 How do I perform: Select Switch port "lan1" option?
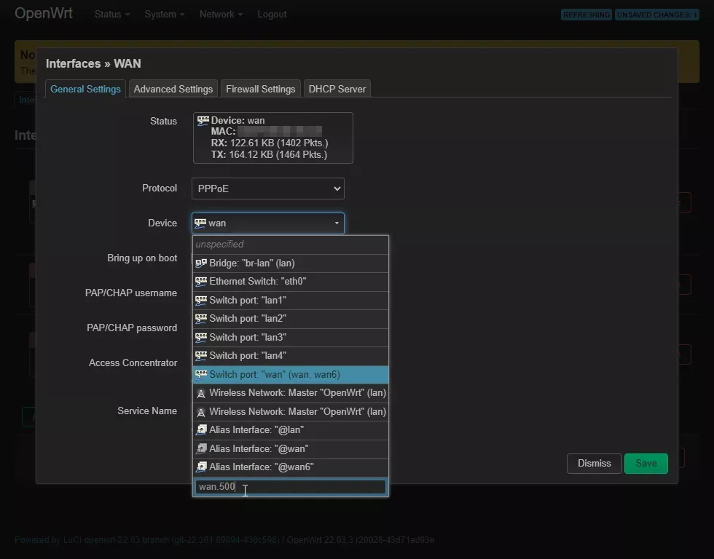(291, 300)
